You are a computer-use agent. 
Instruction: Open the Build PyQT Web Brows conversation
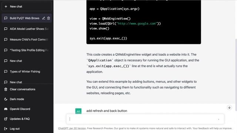27,18
